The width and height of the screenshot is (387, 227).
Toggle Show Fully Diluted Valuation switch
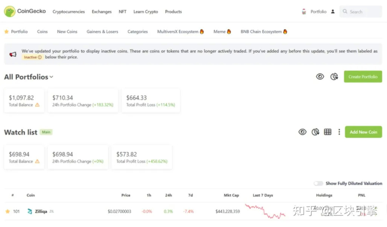click(318, 183)
